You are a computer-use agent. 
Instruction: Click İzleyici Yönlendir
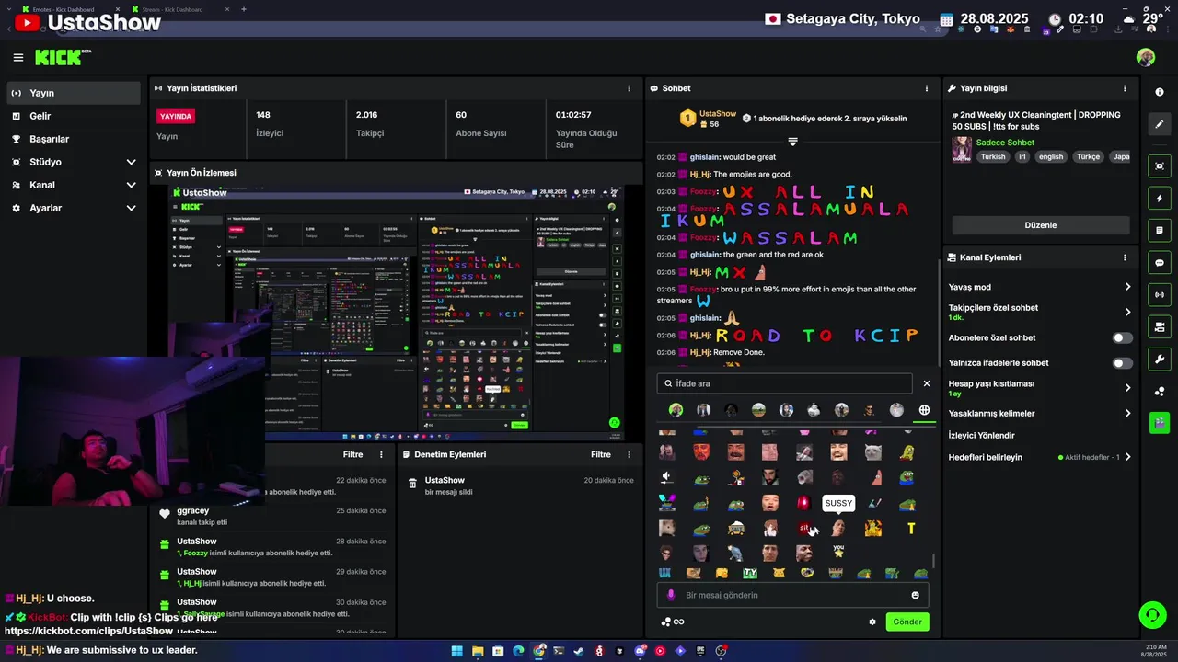coord(981,435)
